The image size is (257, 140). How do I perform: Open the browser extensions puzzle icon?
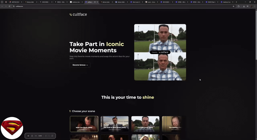coord(239,6)
